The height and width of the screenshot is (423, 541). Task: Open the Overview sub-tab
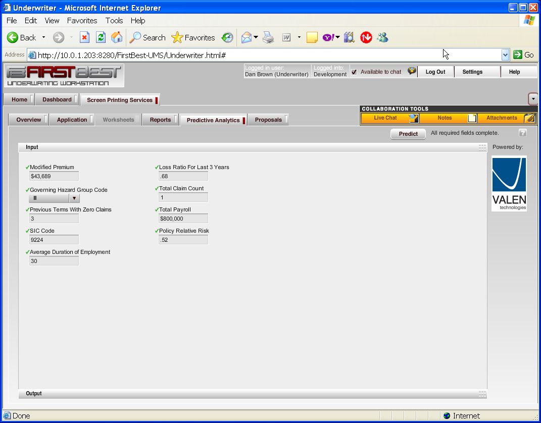[29, 120]
